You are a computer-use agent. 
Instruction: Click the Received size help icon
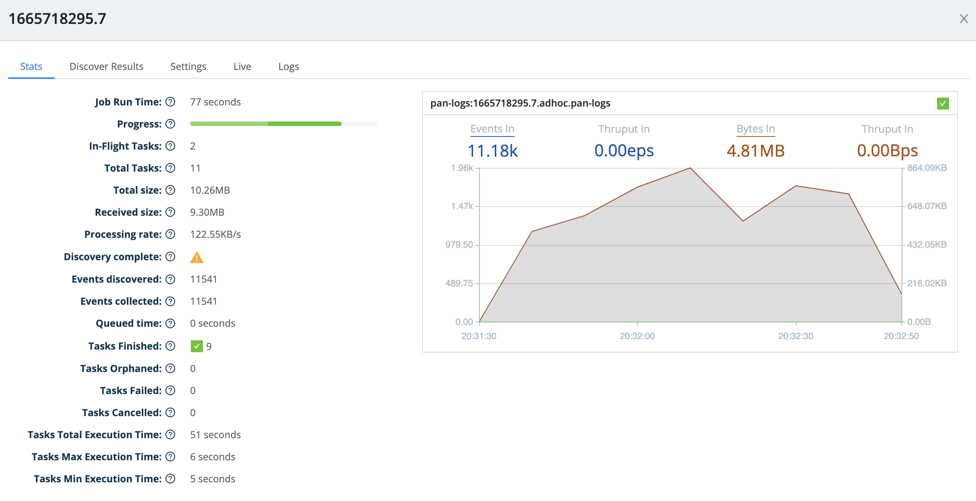coord(171,212)
